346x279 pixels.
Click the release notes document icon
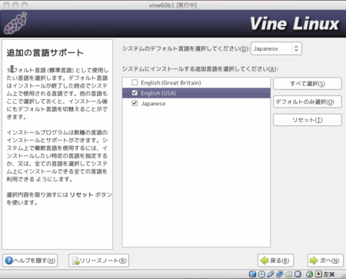pyautogui.click(x=75, y=261)
